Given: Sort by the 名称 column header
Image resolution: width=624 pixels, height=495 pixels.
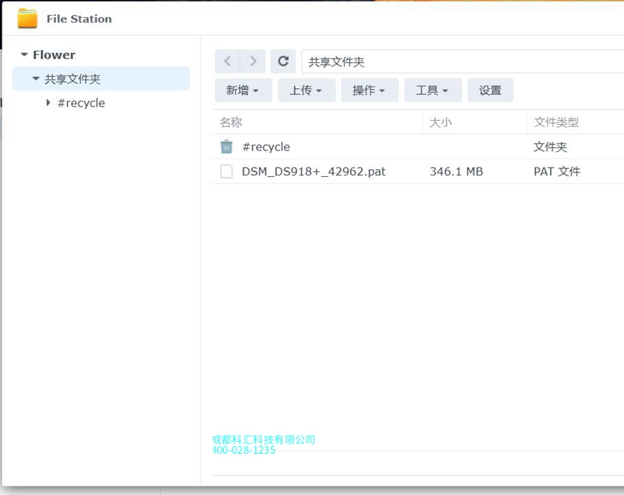Looking at the screenshot, I should pyautogui.click(x=317, y=122).
